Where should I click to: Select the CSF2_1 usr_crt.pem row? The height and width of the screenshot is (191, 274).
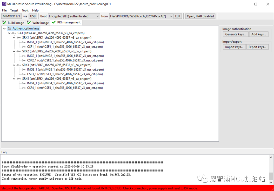(x=65, y=60)
